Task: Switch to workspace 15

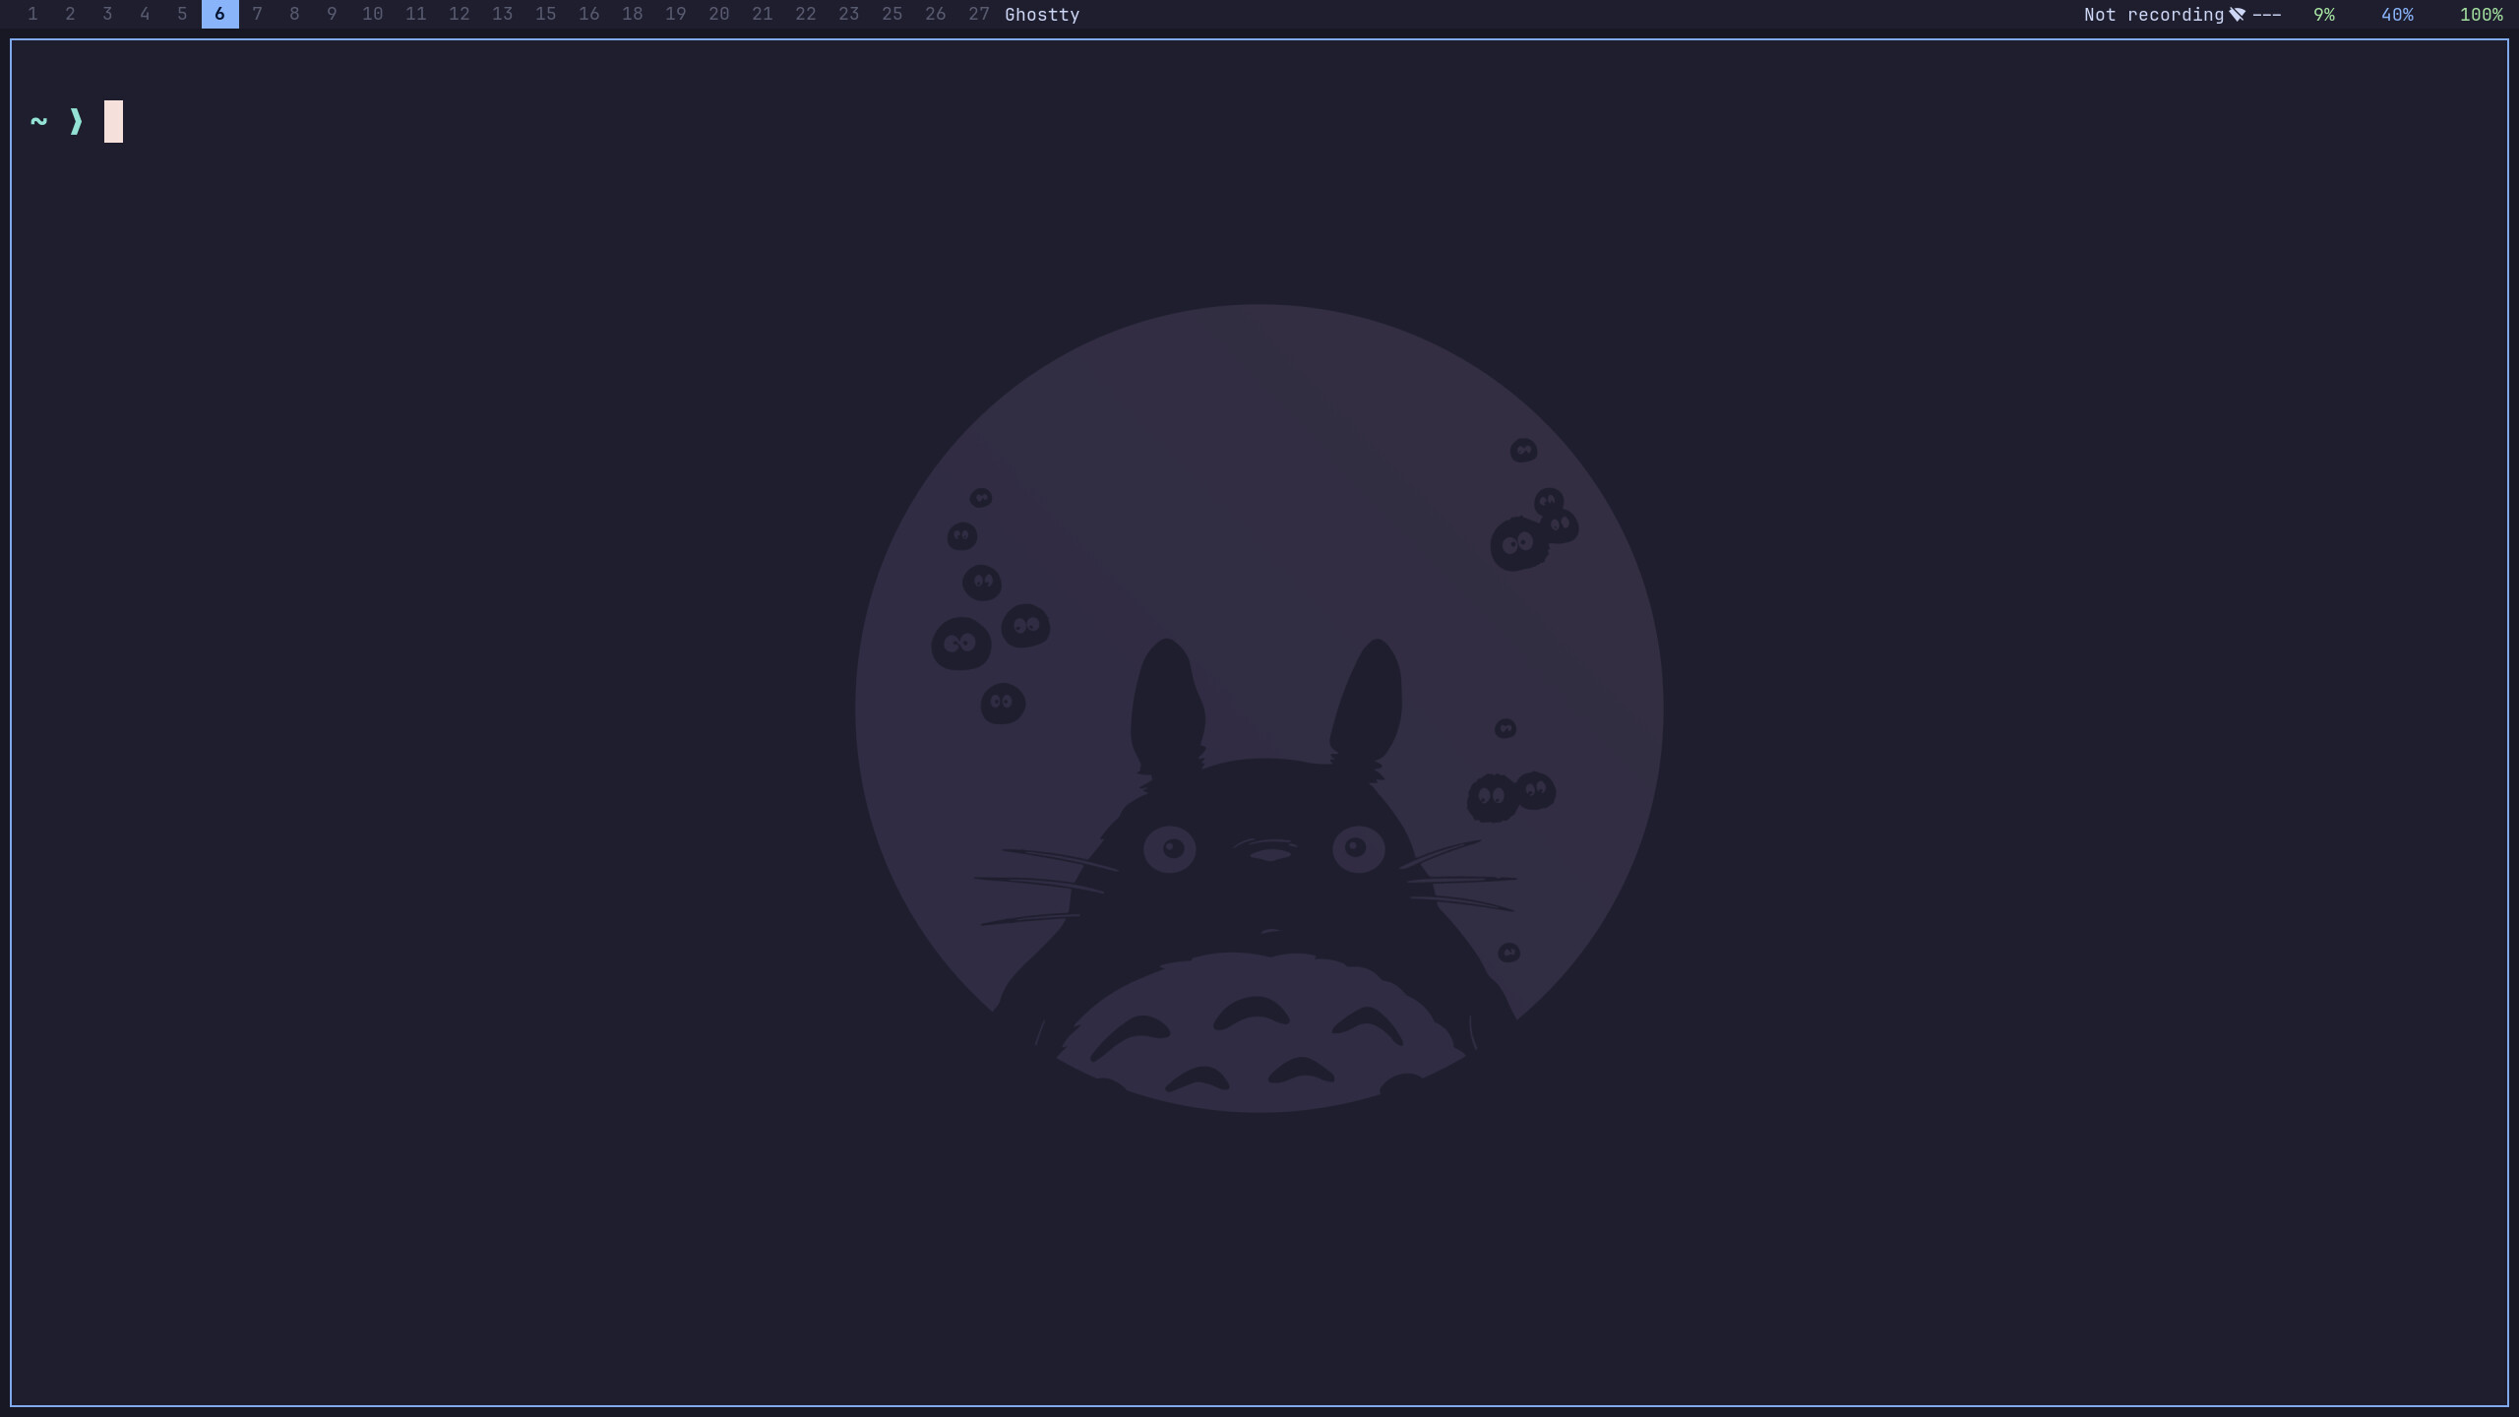Action: tap(545, 14)
